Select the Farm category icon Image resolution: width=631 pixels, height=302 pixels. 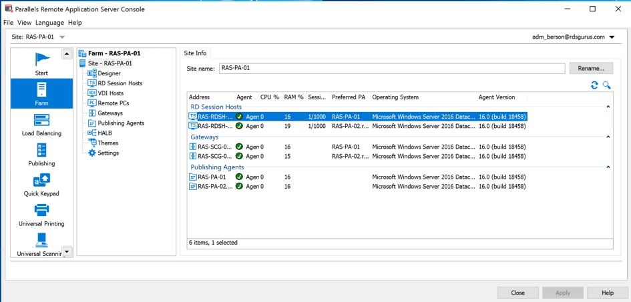(41, 89)
